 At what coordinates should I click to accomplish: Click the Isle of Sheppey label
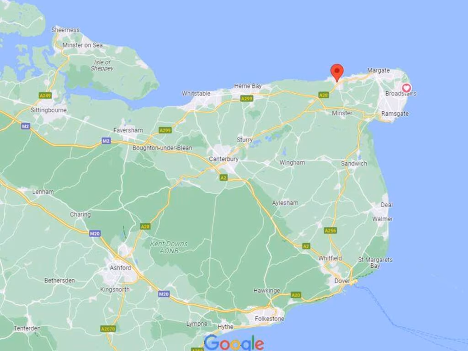[x=102, y=65]
